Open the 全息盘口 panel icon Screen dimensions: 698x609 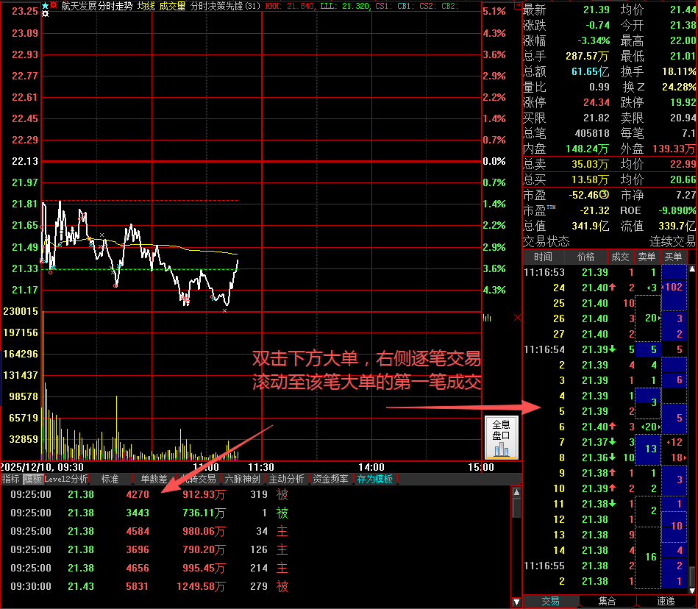501,438
